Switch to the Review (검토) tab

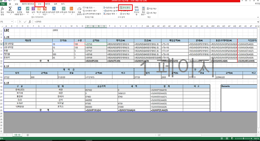coord(56,4)
